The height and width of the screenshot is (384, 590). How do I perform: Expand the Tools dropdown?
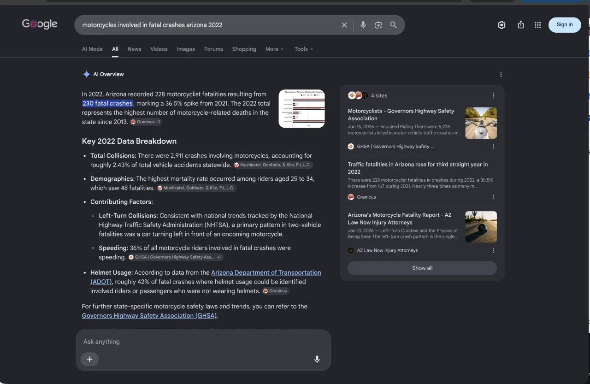304,49
